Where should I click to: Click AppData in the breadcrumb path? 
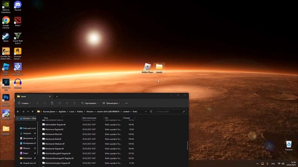pos(62,111)
